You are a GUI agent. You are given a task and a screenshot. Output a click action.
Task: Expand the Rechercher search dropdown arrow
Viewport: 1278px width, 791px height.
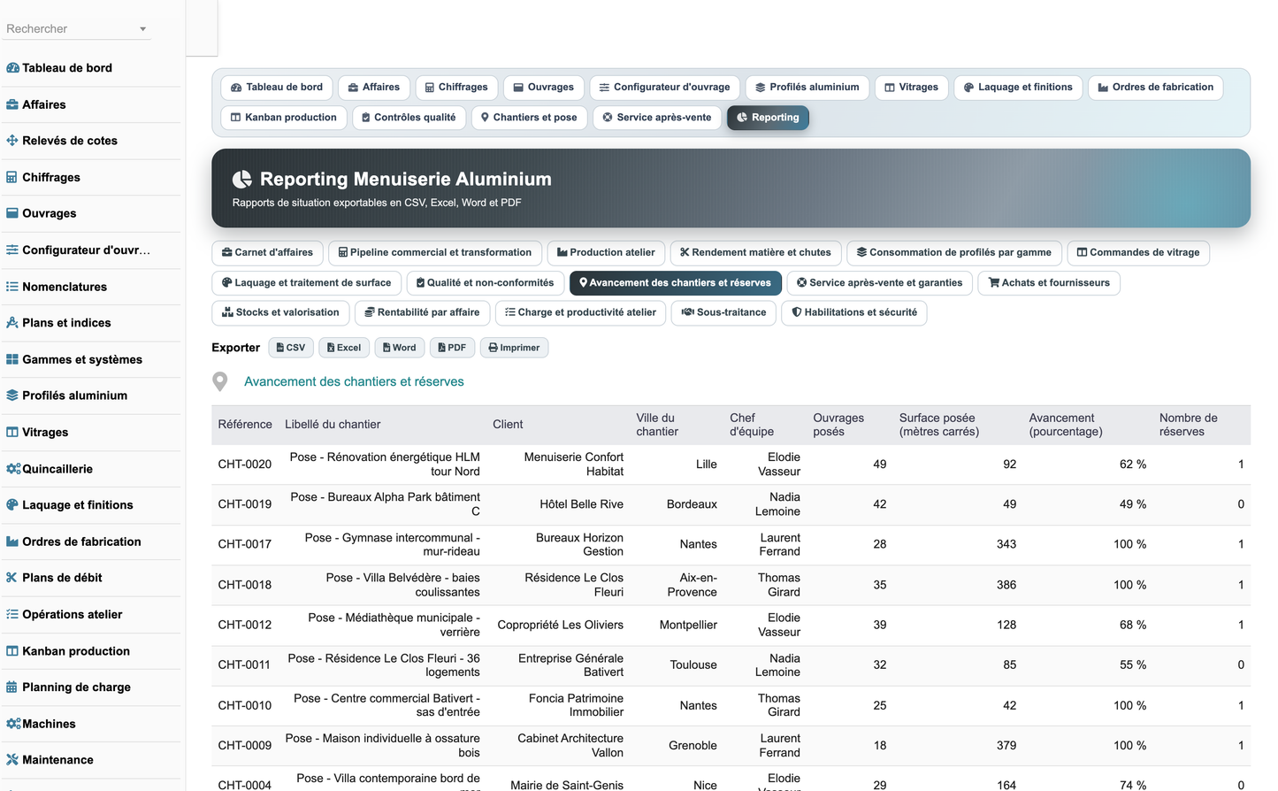142,29
